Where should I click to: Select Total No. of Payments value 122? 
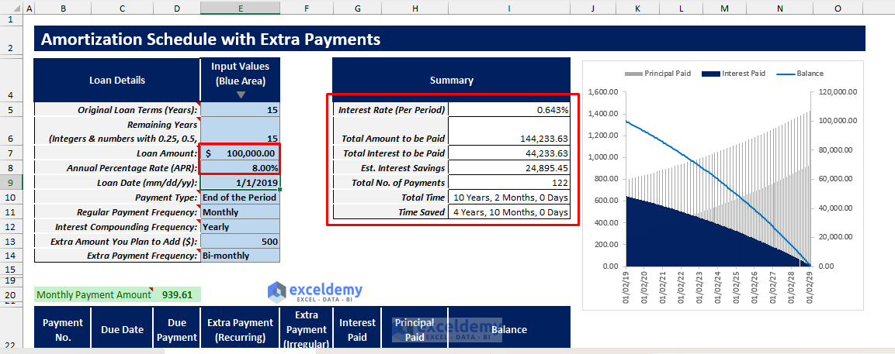[509, 183]
